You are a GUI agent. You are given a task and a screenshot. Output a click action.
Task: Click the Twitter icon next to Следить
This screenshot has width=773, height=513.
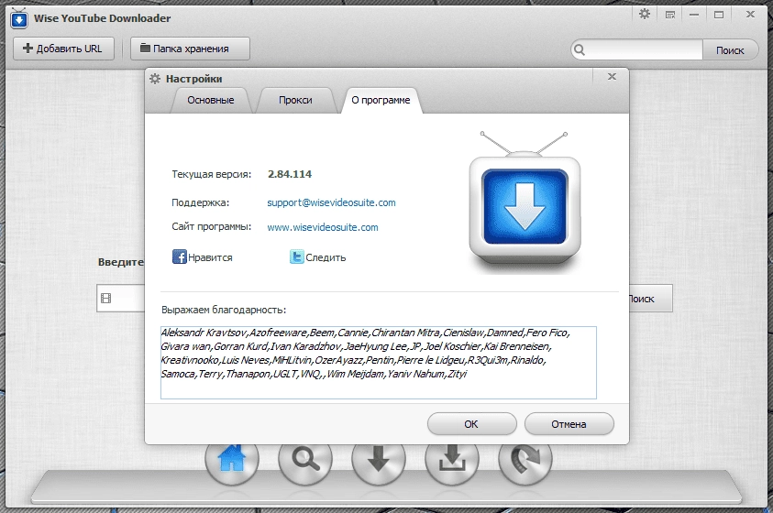296,256
